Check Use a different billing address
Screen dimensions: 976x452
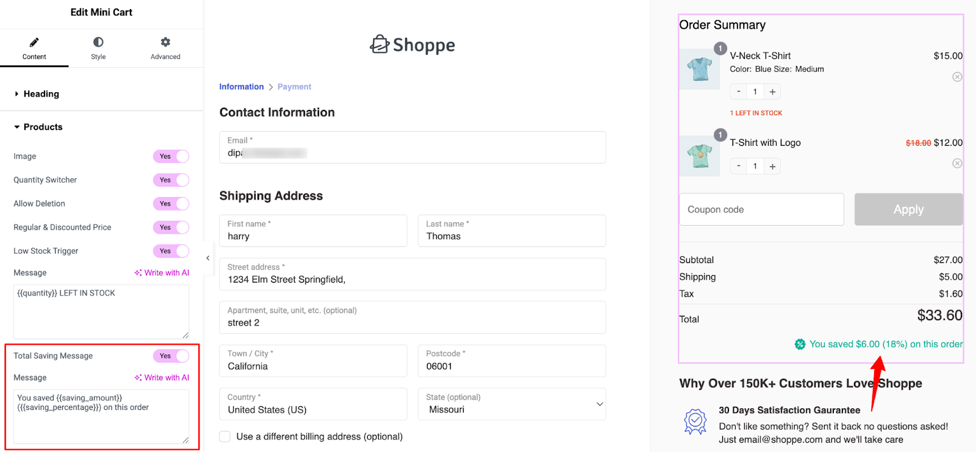click(225, 437)
